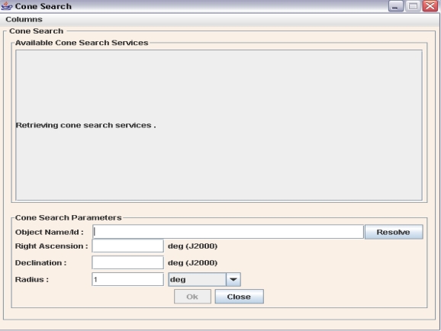
Task: Click the Close button in parameters panel
Action: 239,297
